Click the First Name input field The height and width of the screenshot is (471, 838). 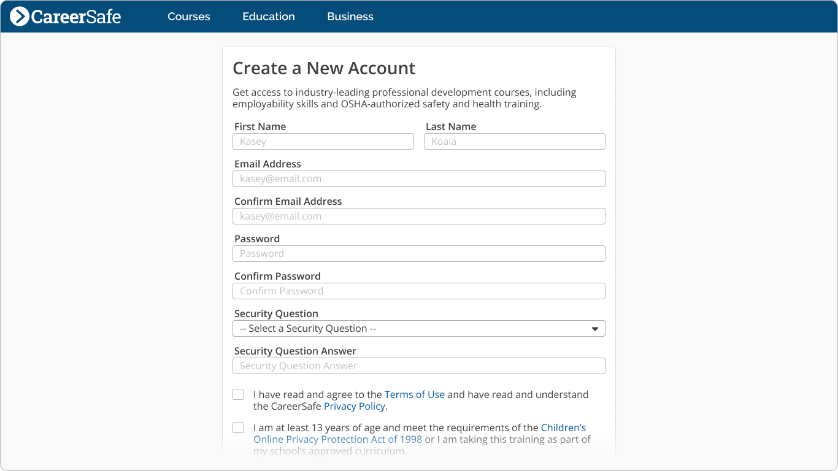[x=323, y=141]
